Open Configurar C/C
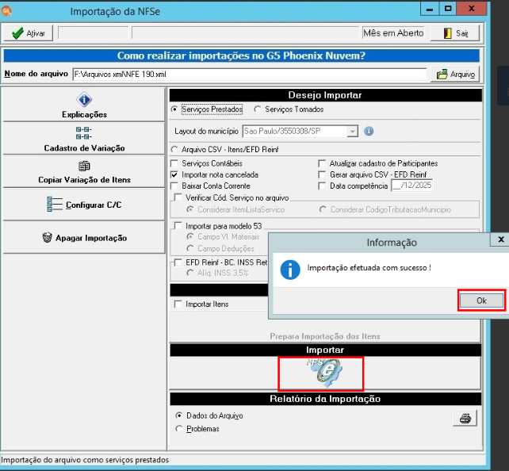 tap(84, 205)
